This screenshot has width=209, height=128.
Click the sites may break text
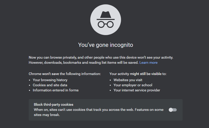pyautogui.click(x=47, y=115)
